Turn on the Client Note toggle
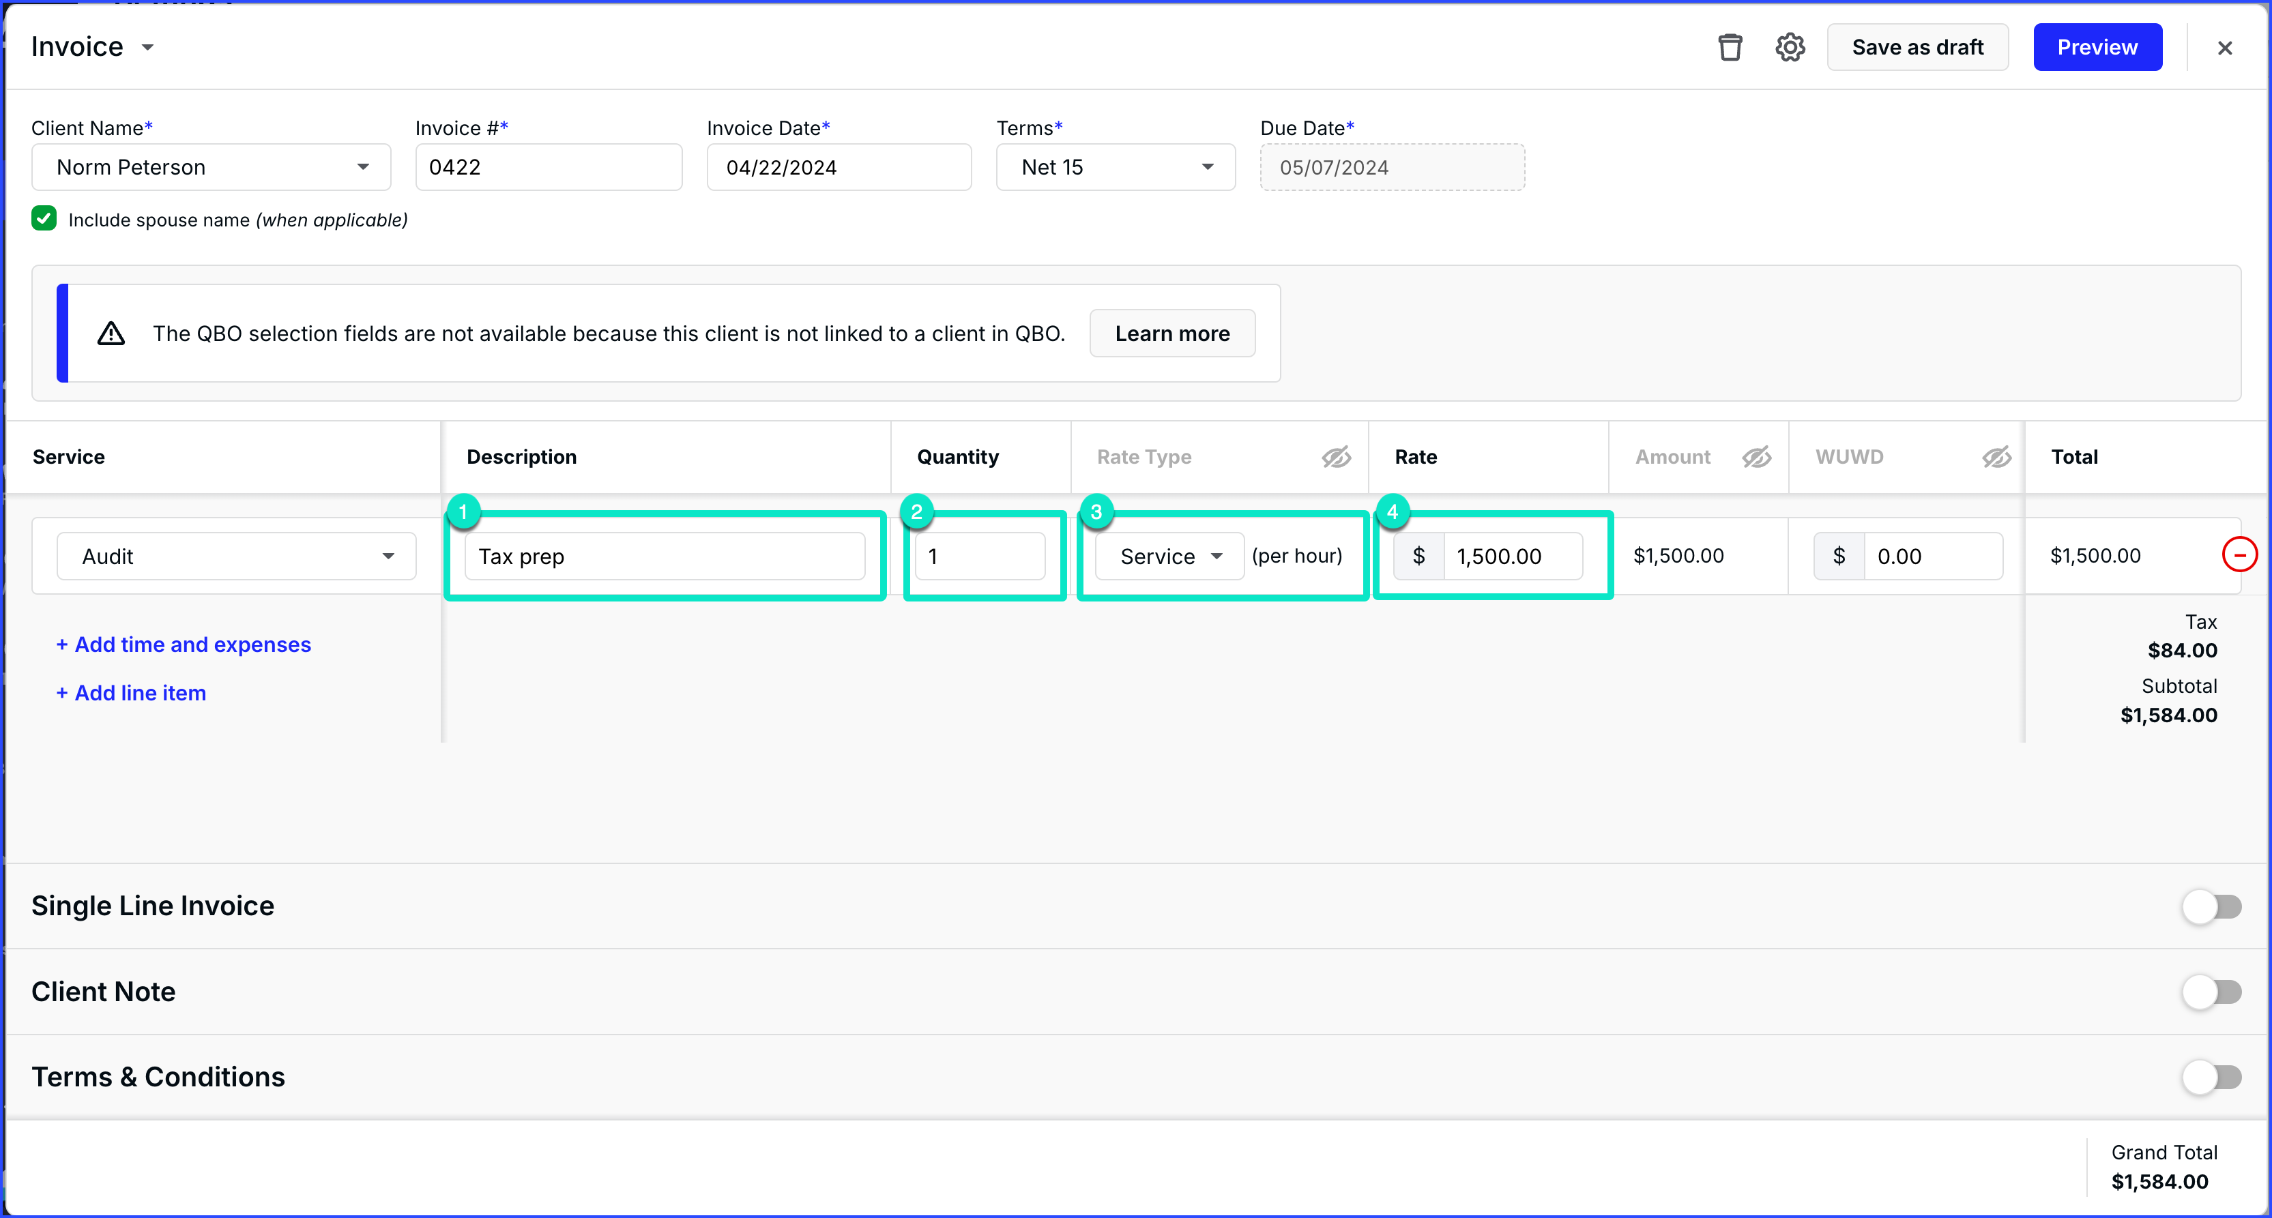The image size is (2272, 1218). pos(2211,992)
